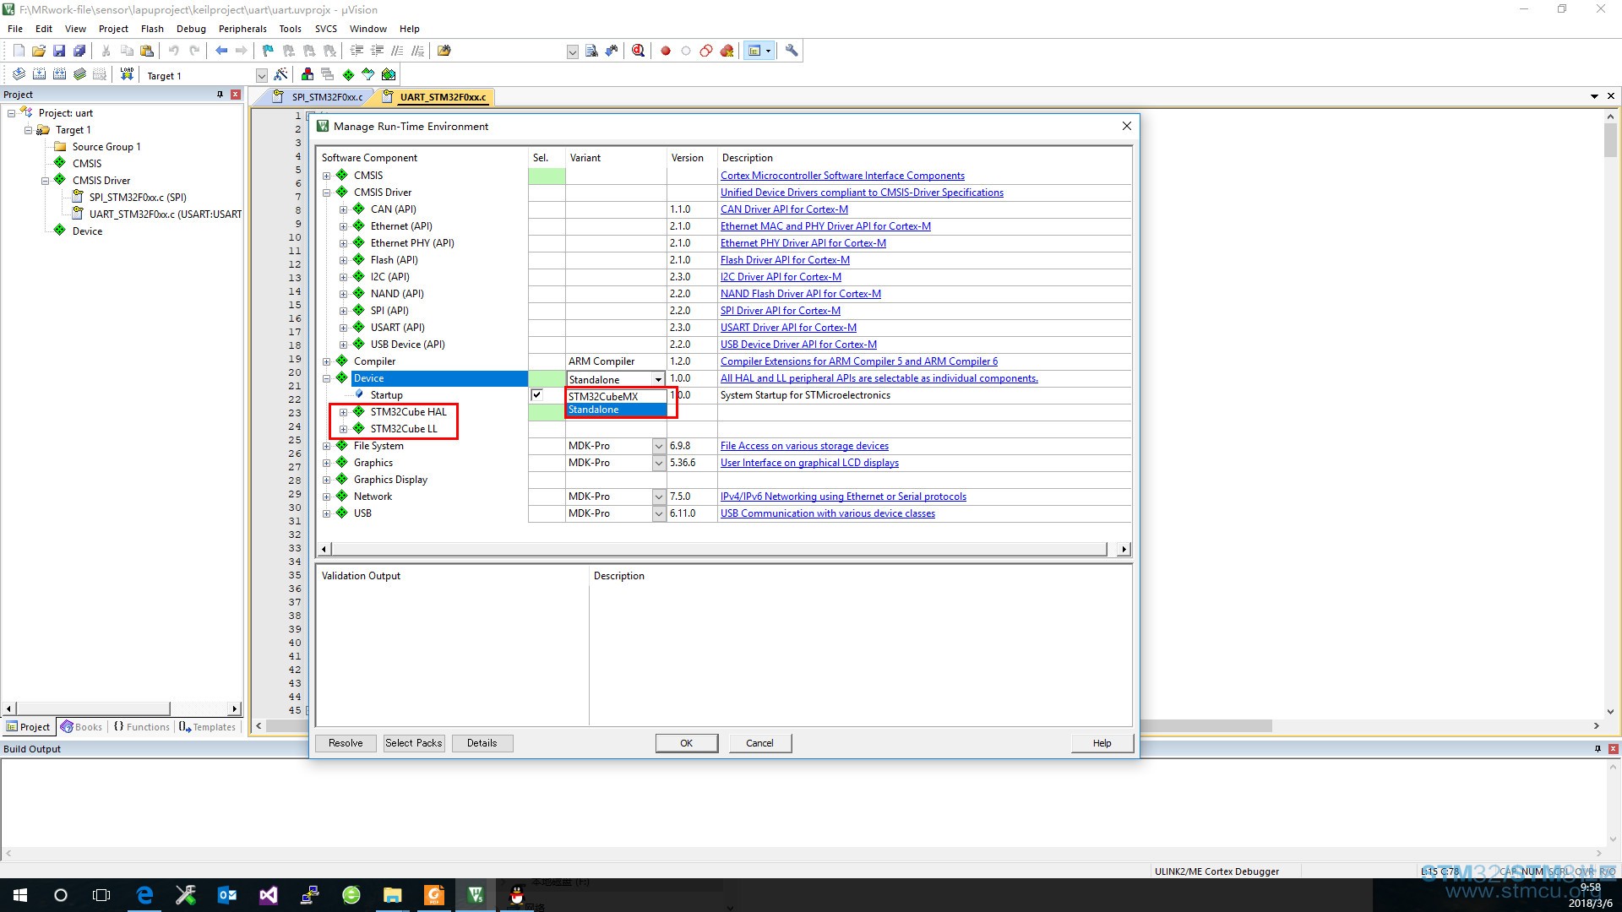Open the Project menu
Screen dimensions: 1622x912
tap(113, 29)
